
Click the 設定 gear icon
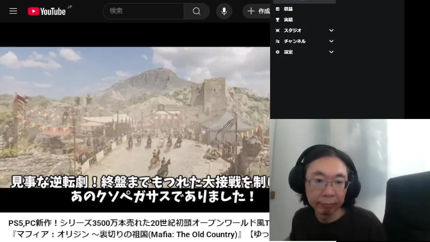(x=277, y=52)
